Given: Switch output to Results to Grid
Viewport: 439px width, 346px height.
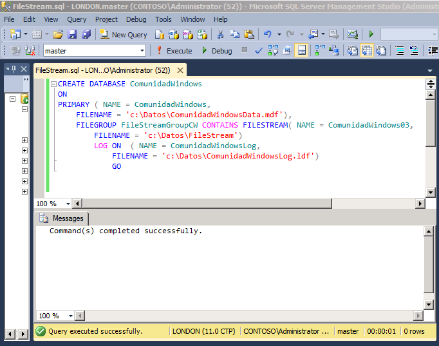Looking at the screenshot, I should coord(367,50).
